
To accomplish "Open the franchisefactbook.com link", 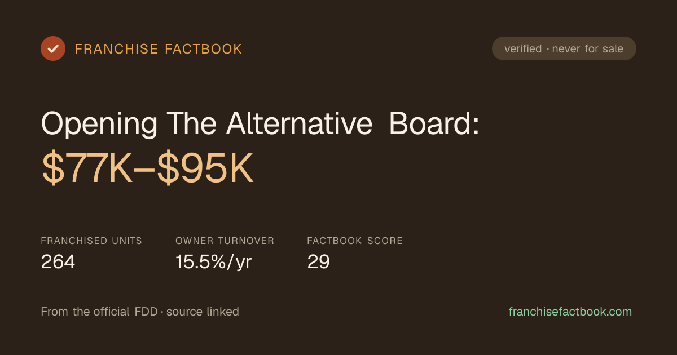I will pyautogui.click(x=570, y=312).
